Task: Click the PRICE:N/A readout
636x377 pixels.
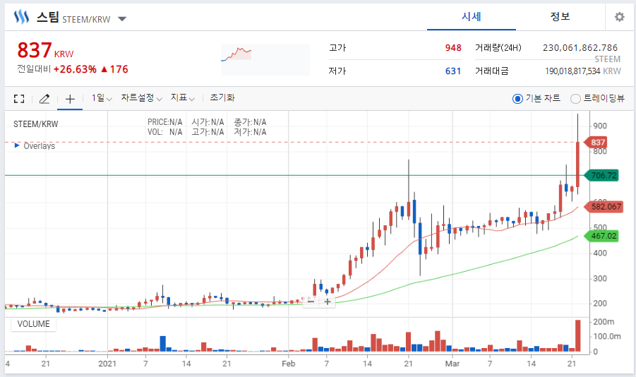Action: 164,122
